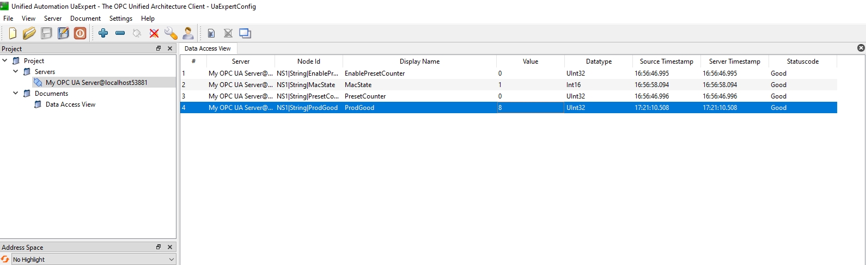Click the overlapping windows toolbar icon
Image resolution: width=866 pixels, height=265 pixels.
(245, 33)
